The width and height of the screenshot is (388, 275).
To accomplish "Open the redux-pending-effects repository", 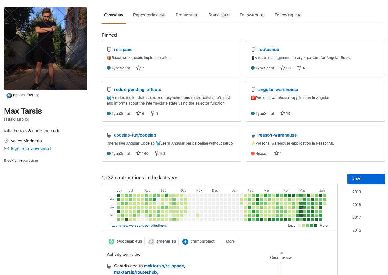I will pyautogui.click(x=137, y=90).
